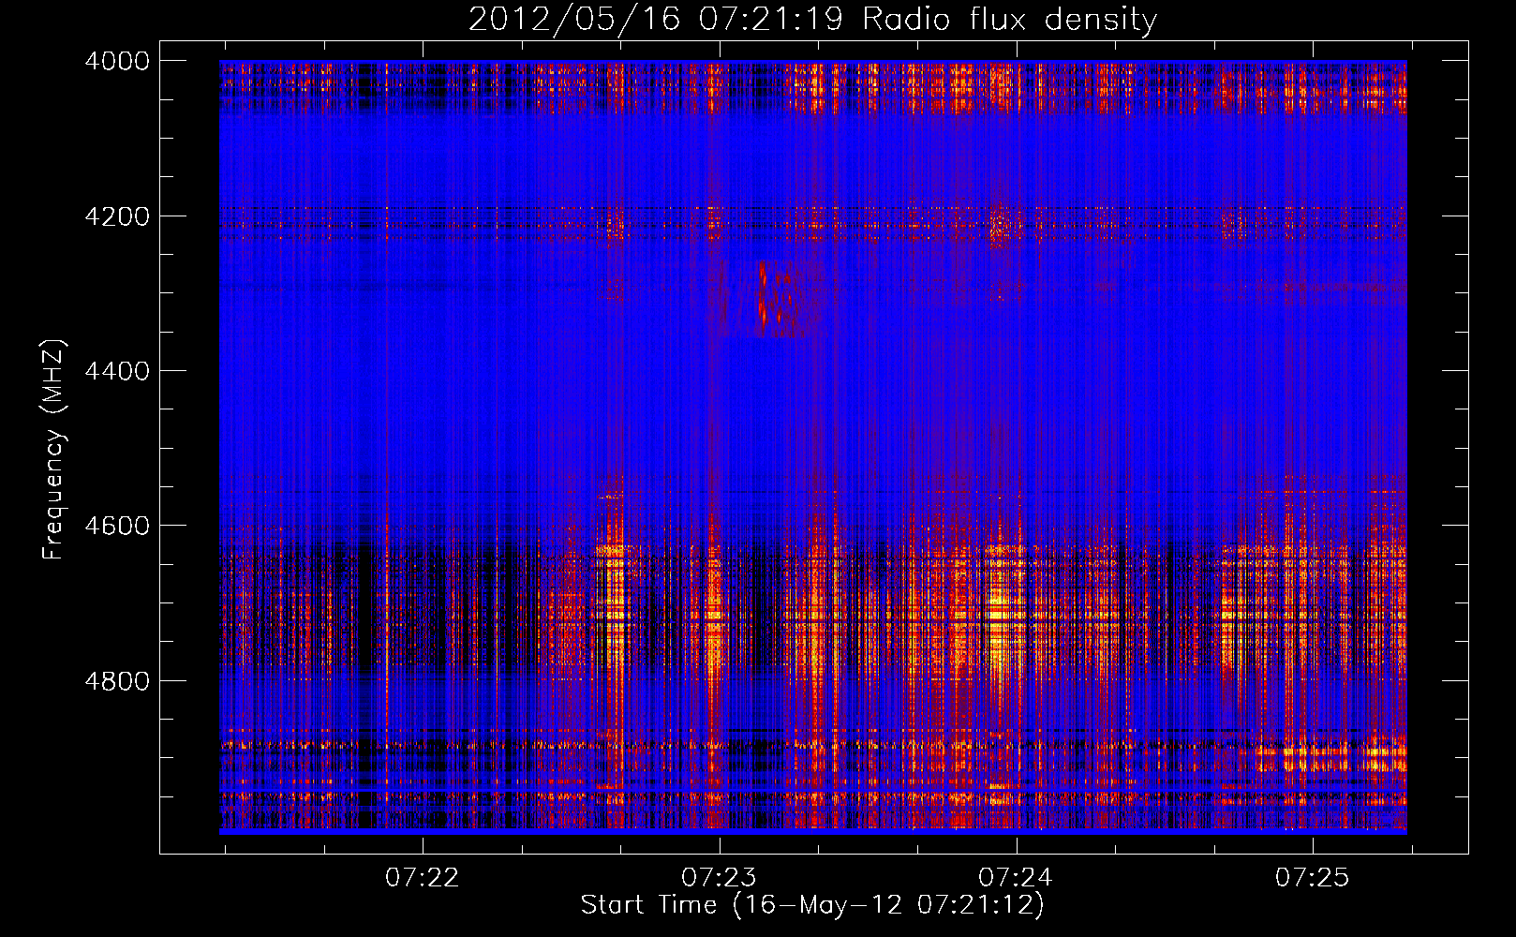
Task: Click the plot title 'Radio flux density'
Action: 812,19
